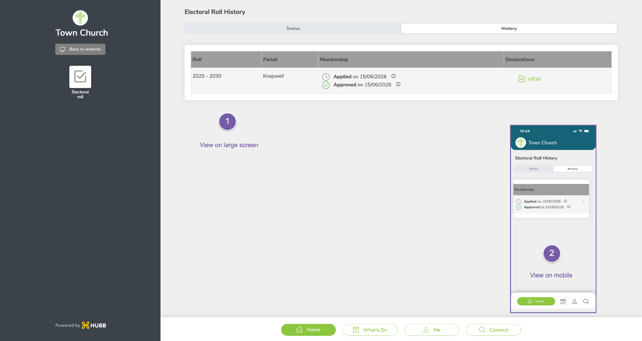Open the chat bubble icon in mobile preview
This screenshot has height=341, width=642.
[586, 301]
